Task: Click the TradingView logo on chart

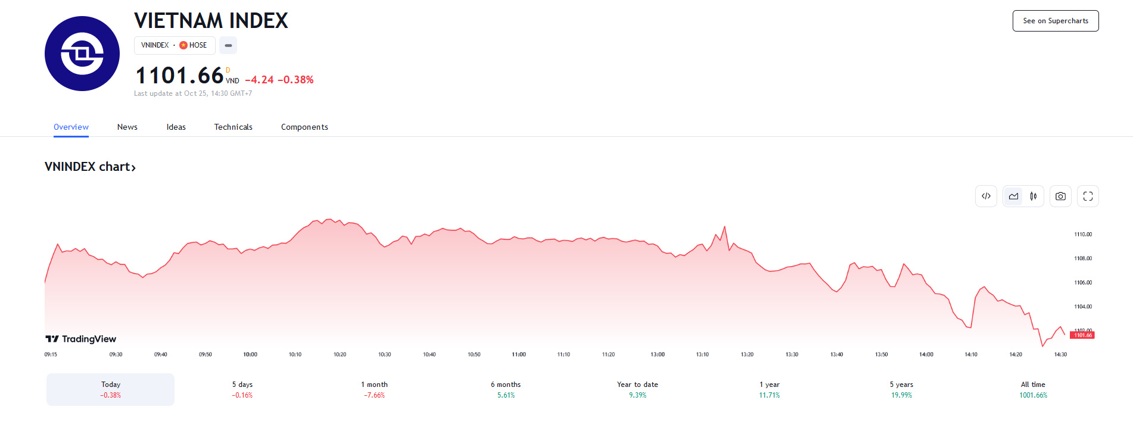Action: point(81,339)
